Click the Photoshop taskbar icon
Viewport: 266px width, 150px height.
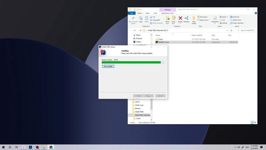click(x=30, y=147)
